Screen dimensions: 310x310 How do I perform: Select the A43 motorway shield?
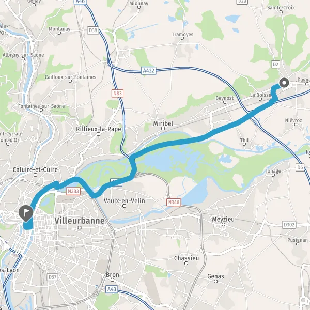[x=112, y=289]
